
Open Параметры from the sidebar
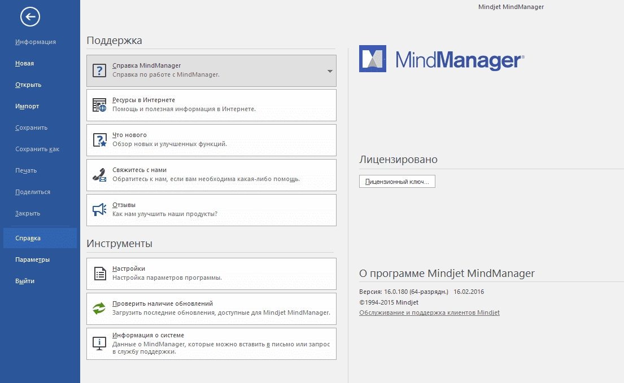33,259
